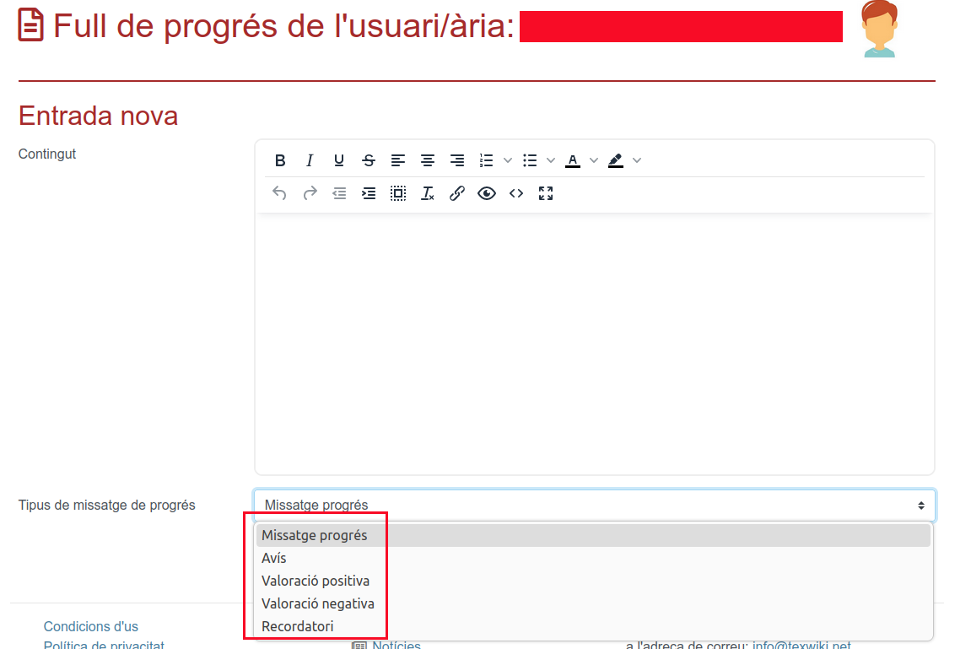Select the Valoració positiva option

(593, 581)
